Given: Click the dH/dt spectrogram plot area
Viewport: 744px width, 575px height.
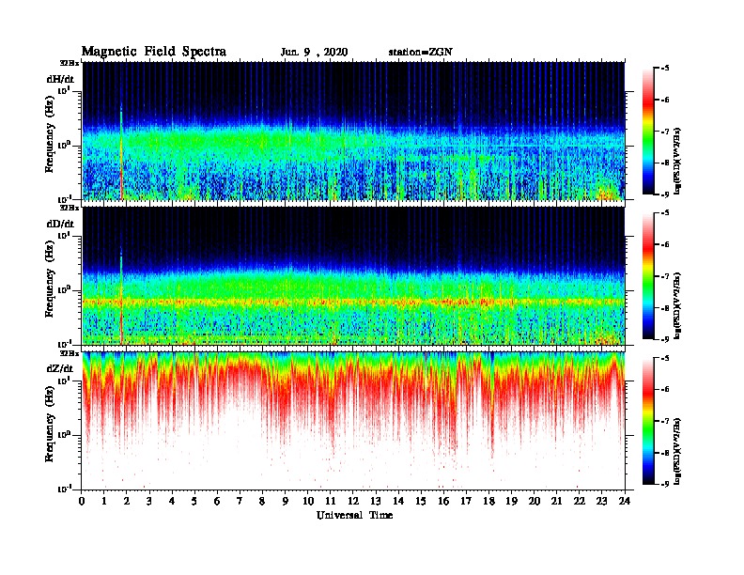Looking at the screenshot, I should [353, 131].
